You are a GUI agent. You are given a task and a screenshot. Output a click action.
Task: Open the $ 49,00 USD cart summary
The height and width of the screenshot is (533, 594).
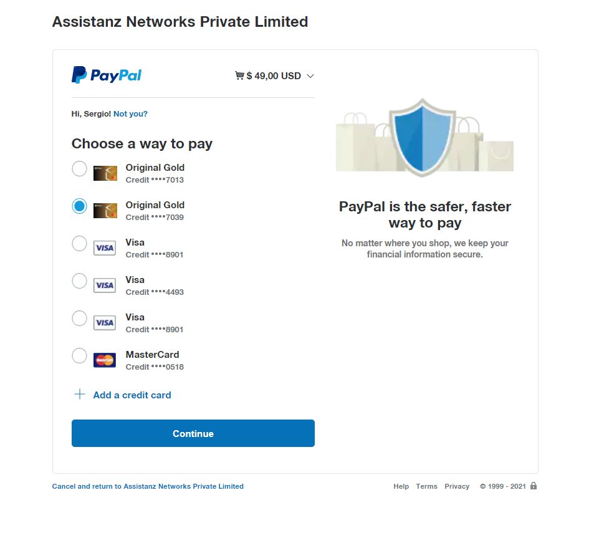pos(274,76)
